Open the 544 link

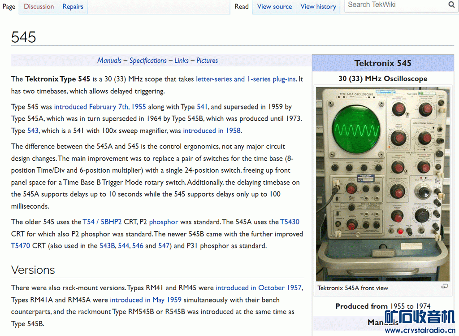pos(124,246)
